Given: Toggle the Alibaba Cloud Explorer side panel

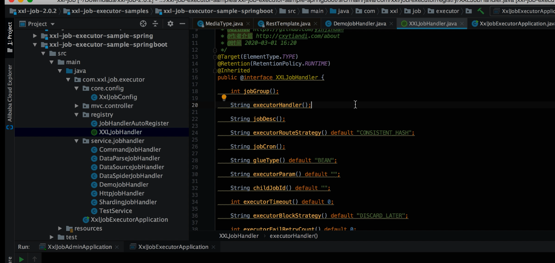Looking at the screenshot, I should [x=10, y=93].
